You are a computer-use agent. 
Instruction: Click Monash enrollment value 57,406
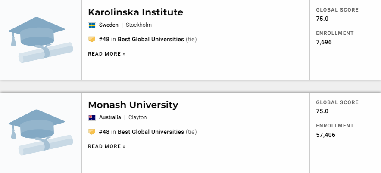click(325, 135)
